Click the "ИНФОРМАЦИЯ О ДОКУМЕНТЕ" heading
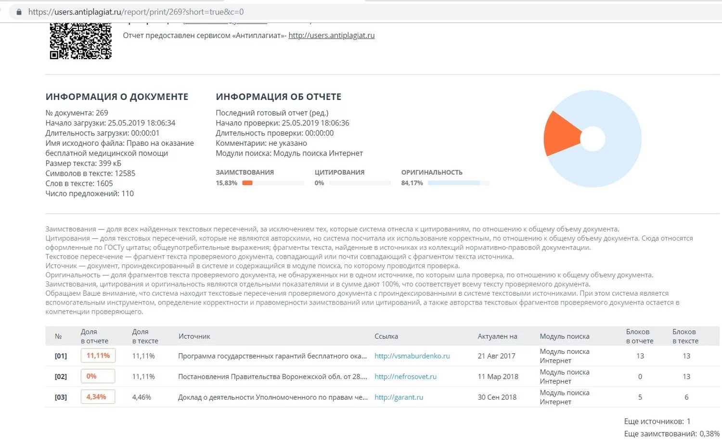The image size is (722, 440). pyautogui.click(x=117, y=97)
